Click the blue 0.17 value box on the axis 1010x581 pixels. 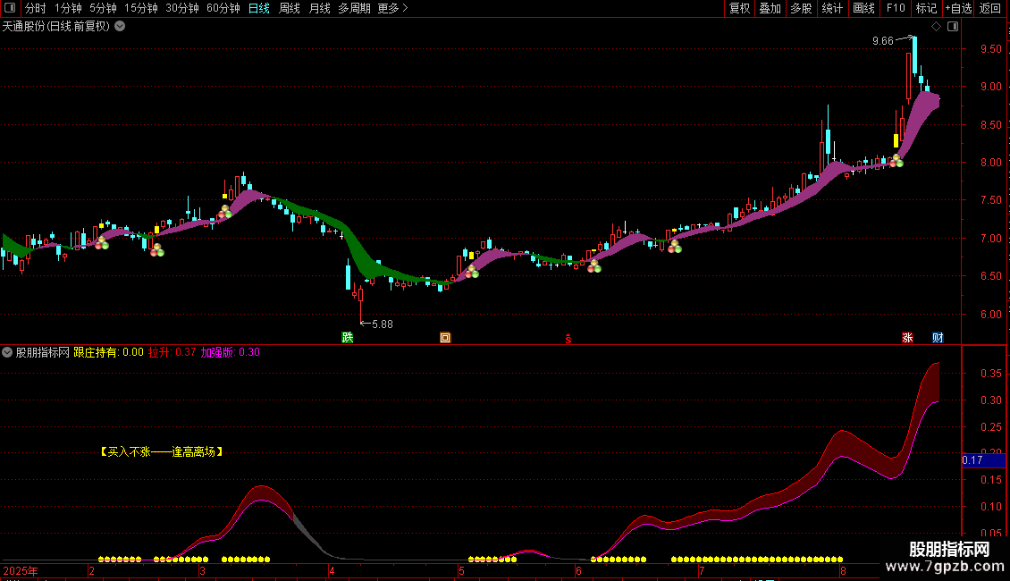point(983,460)
